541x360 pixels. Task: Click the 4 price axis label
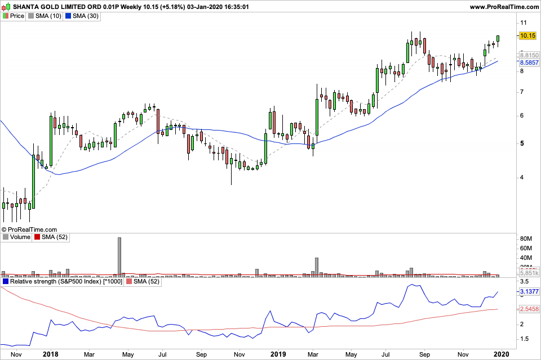point(522,177)
